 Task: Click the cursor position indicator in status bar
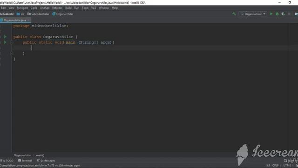point(268,165)
